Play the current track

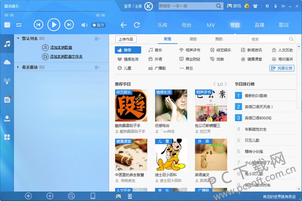54,25
